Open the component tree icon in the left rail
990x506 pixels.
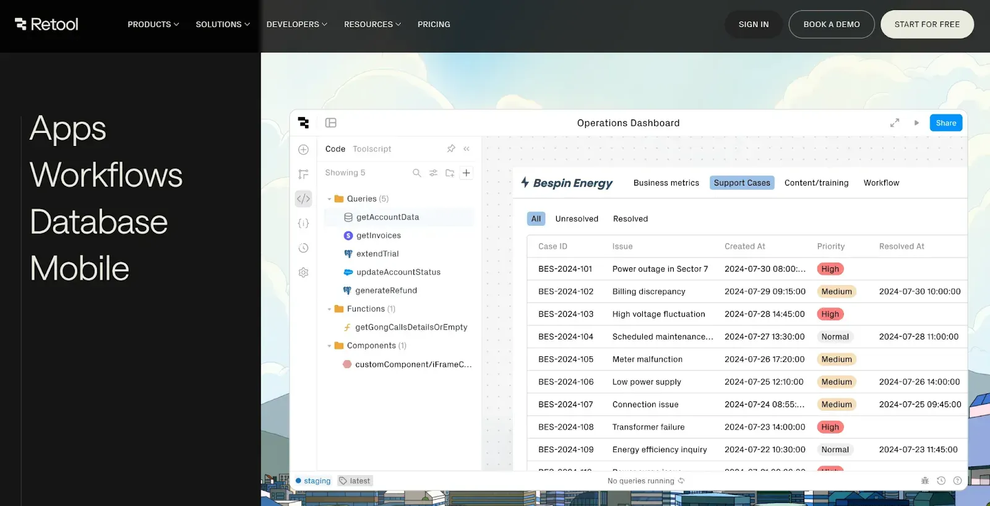point(303,174)
